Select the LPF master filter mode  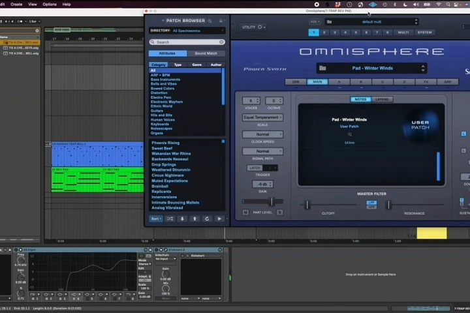[x=371, y=203]
